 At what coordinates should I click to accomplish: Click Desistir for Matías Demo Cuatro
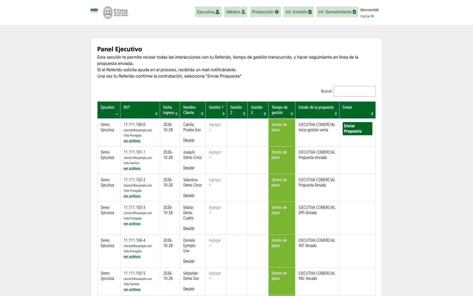point(189,229)
